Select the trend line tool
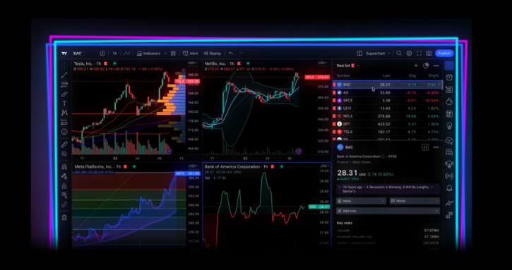 (64, 75)
